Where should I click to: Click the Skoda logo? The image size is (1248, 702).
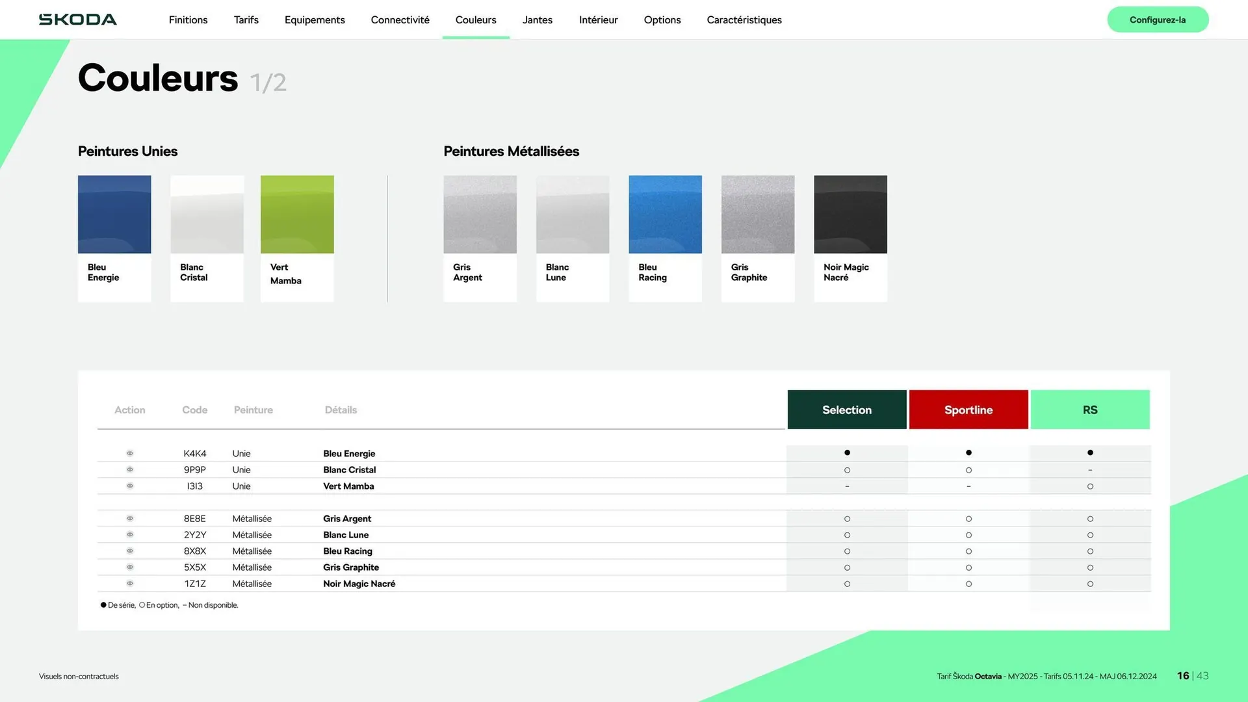(78, 19)
